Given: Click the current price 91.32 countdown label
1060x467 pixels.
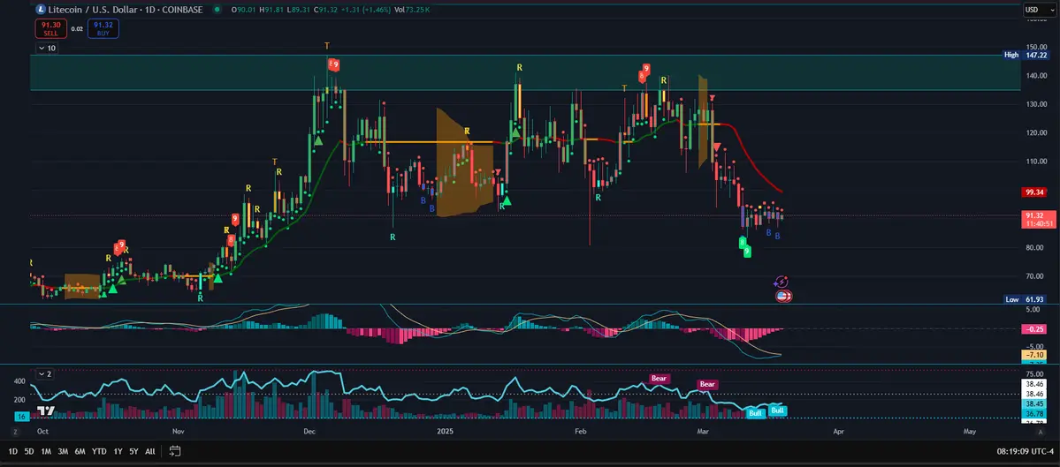Looking at the screenshot, I should [x=1040, y=219].
